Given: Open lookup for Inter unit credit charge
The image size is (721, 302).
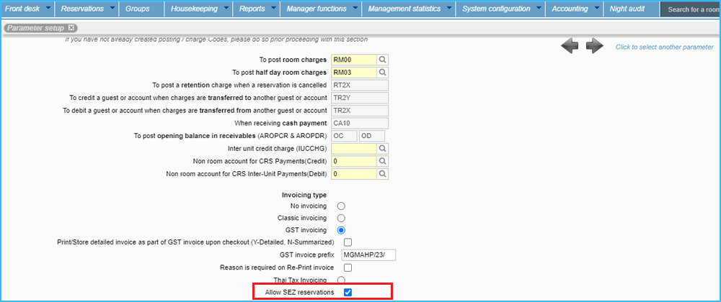Looking at the screenshot, I should coord(384,149).
